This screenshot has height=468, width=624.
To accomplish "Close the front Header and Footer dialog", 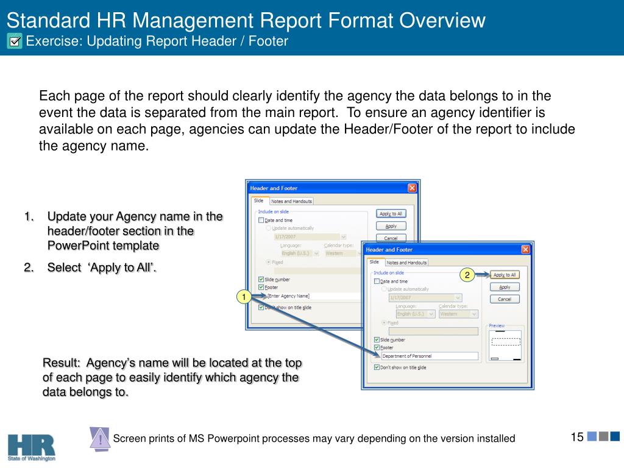I will tap(525, 249).
